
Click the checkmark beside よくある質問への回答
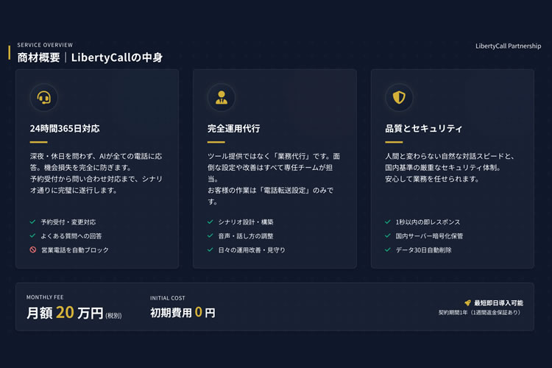coord(32,236)
